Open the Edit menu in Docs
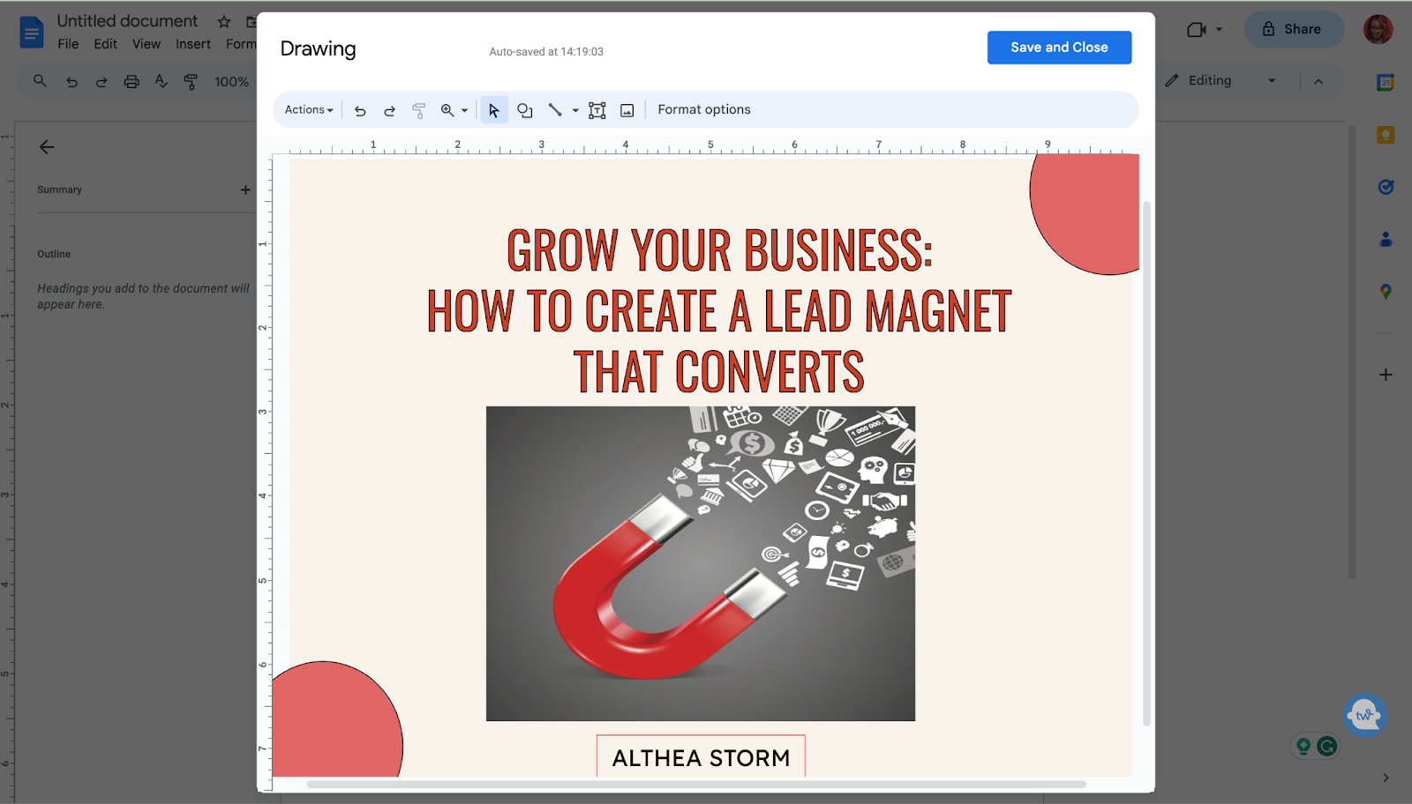Image resolution: width=1412 pixels, height=804 pixels. click(105, 44)
